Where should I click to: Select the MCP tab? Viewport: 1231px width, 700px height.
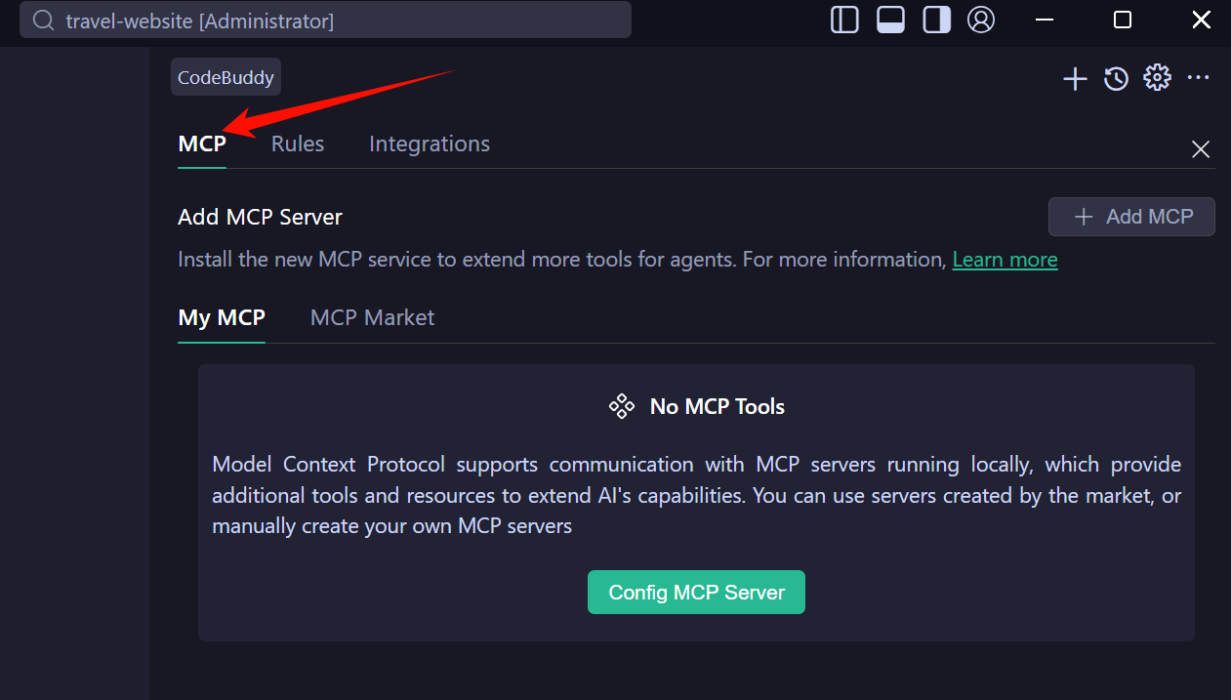[x=202, y=144]
